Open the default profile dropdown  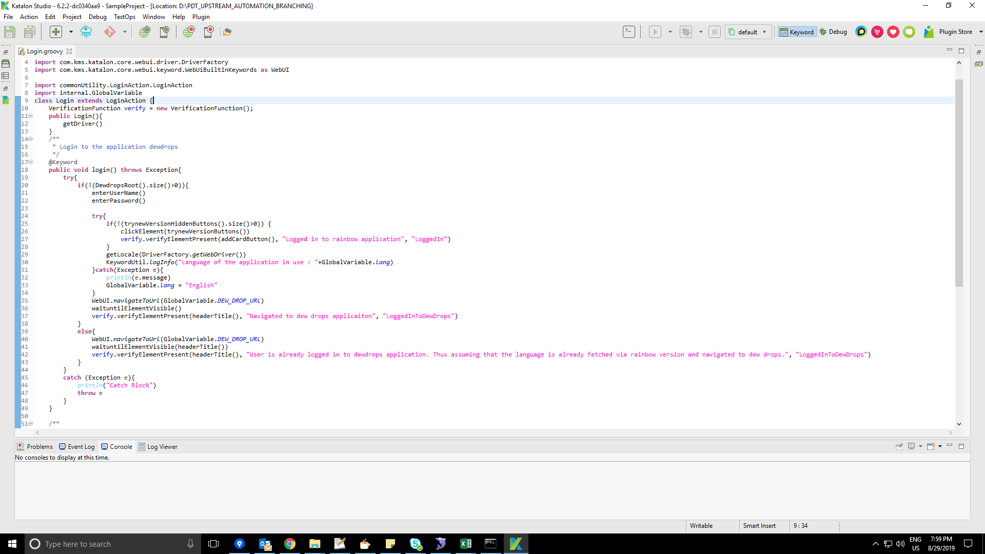(747, 31)
